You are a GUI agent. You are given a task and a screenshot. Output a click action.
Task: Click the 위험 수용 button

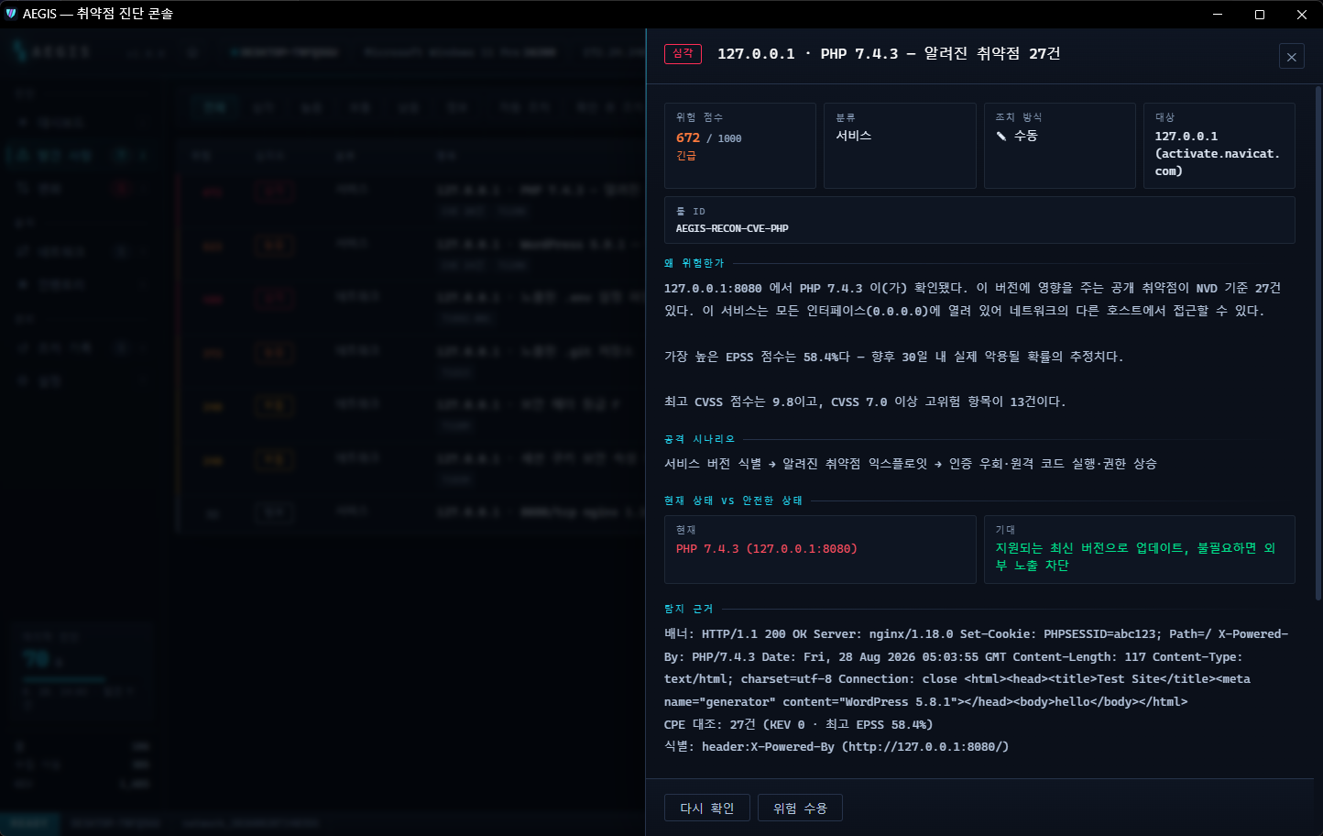(800, 808)
